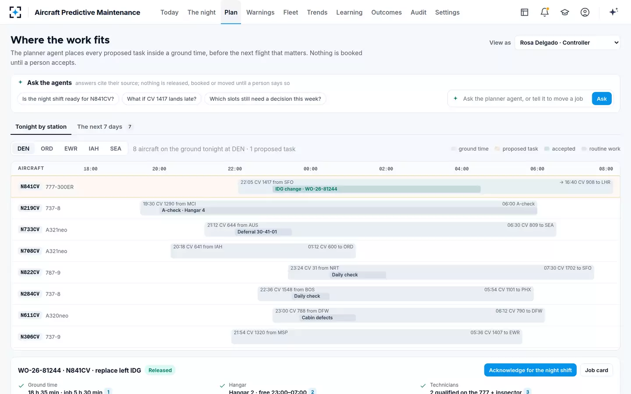Image resolution: width=631 pixels, height=394 pixels.
Task: Open the user account icon
Action: 585,12
